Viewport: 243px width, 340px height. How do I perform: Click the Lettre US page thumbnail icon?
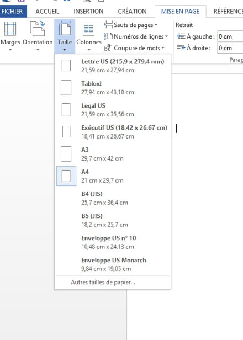tap(66, 66)
